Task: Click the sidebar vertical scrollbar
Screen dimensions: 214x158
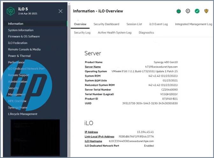Action: (69, 80)
